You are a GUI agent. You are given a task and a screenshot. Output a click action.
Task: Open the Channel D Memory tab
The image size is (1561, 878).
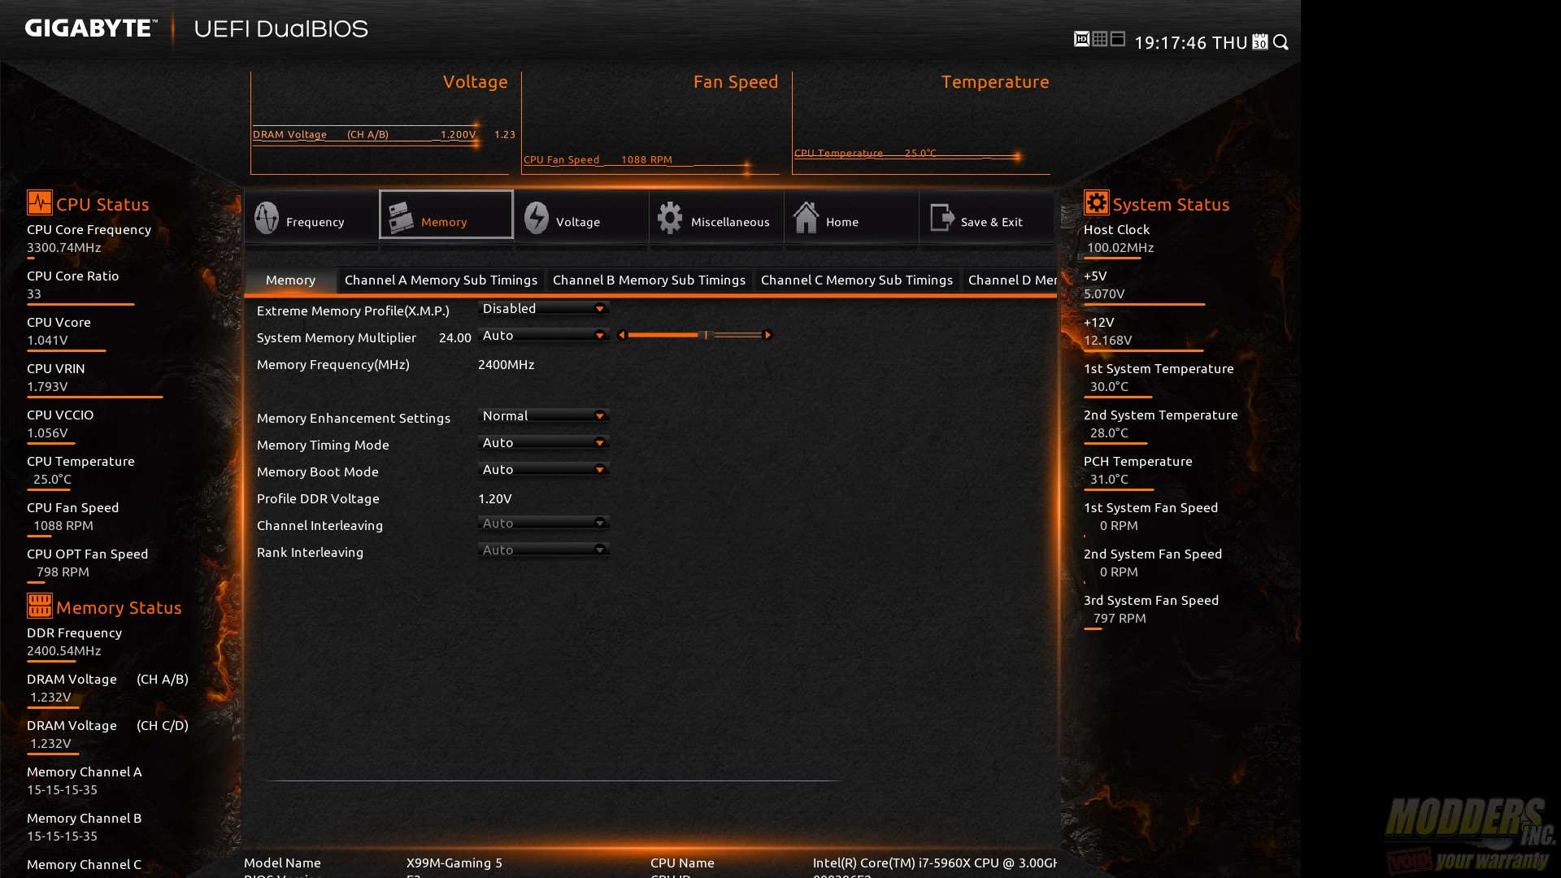coord(1011,280)
